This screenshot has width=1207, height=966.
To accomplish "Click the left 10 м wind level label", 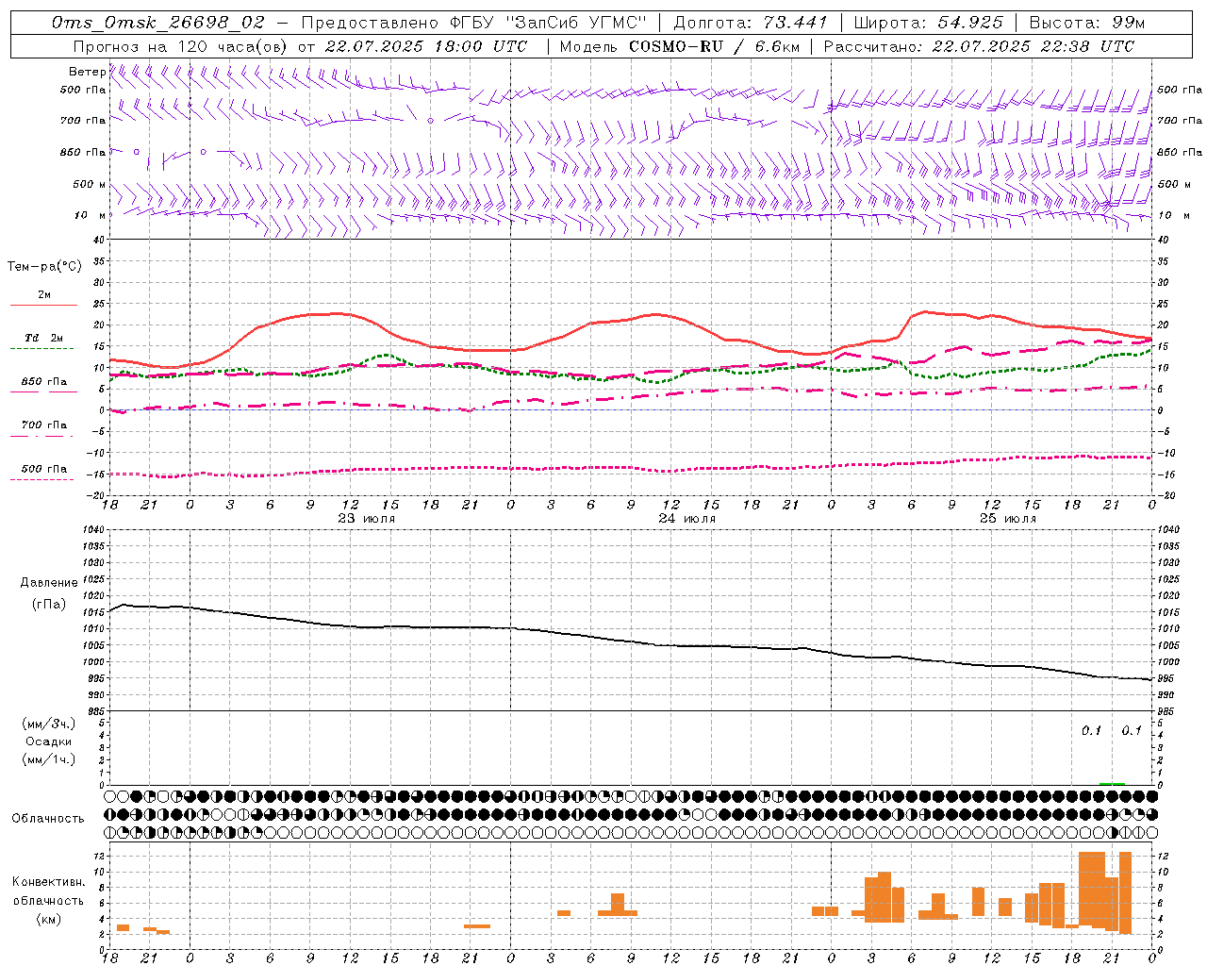I will pos(90,215).
